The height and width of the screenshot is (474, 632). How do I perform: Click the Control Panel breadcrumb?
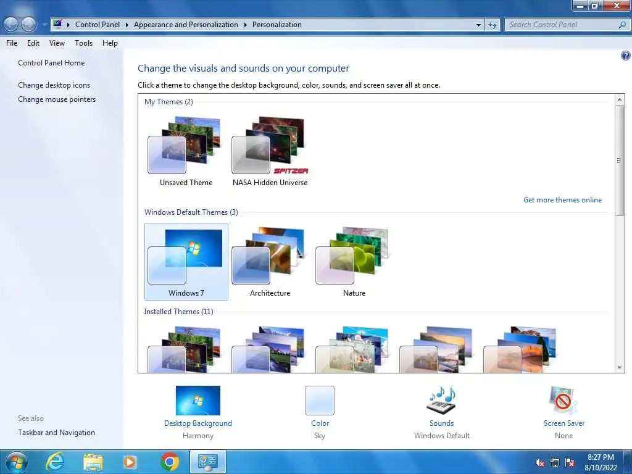98,25
